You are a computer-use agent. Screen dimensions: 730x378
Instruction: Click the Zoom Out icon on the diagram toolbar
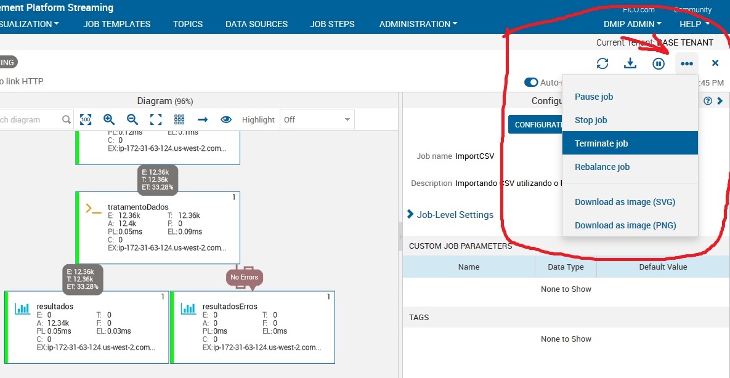click(x=131, y=119)
